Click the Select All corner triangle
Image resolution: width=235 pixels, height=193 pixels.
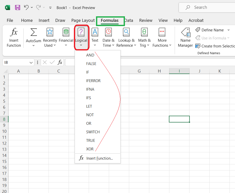coord(5,71)
